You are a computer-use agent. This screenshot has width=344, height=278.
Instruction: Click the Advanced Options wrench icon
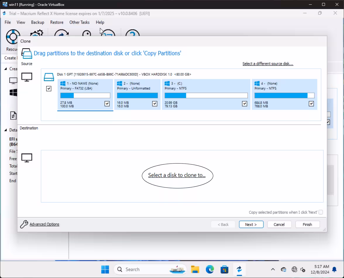24,224
